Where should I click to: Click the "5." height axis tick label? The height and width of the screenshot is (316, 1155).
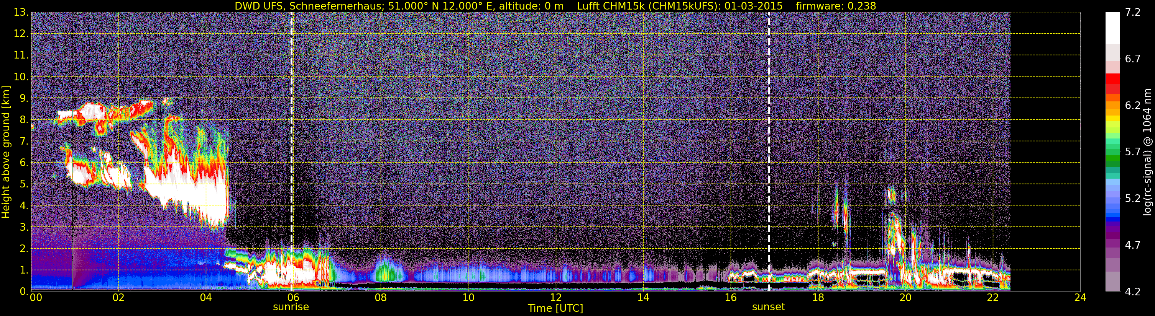[23, 184]
